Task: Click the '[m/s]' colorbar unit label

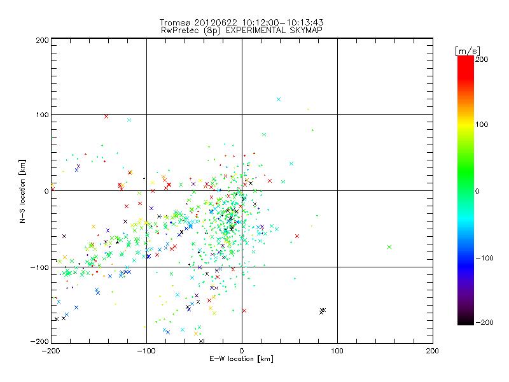Action: [x=467, y=51]
